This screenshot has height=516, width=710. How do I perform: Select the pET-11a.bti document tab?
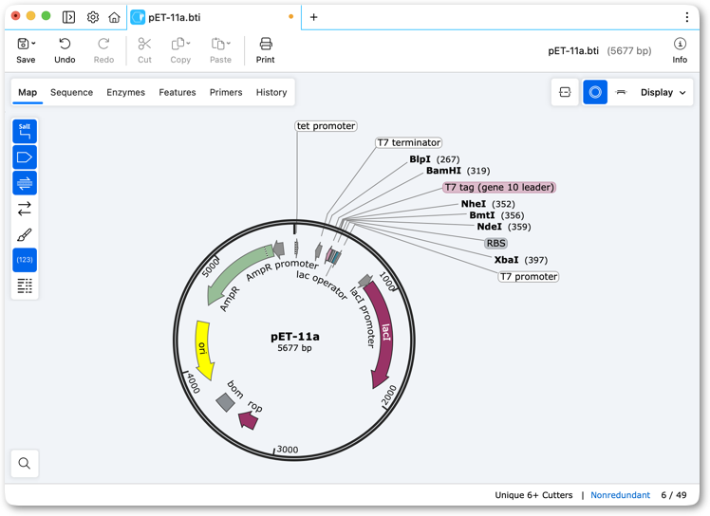click(x=214, y=17)
